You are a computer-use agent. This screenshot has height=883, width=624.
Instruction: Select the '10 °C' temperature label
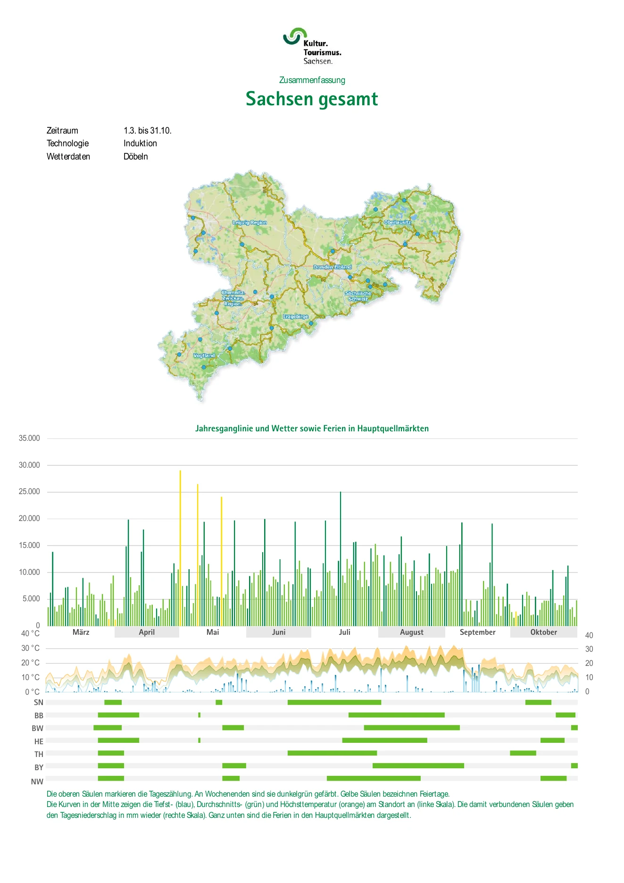31,677
